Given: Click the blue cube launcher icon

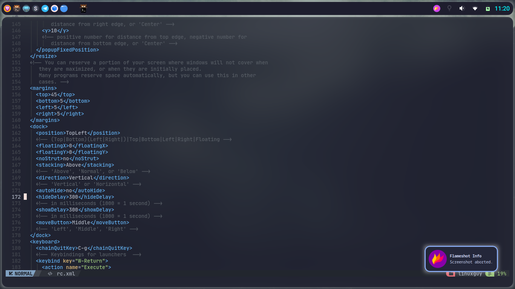Looking at the screenshot, I should coord(54,8).
